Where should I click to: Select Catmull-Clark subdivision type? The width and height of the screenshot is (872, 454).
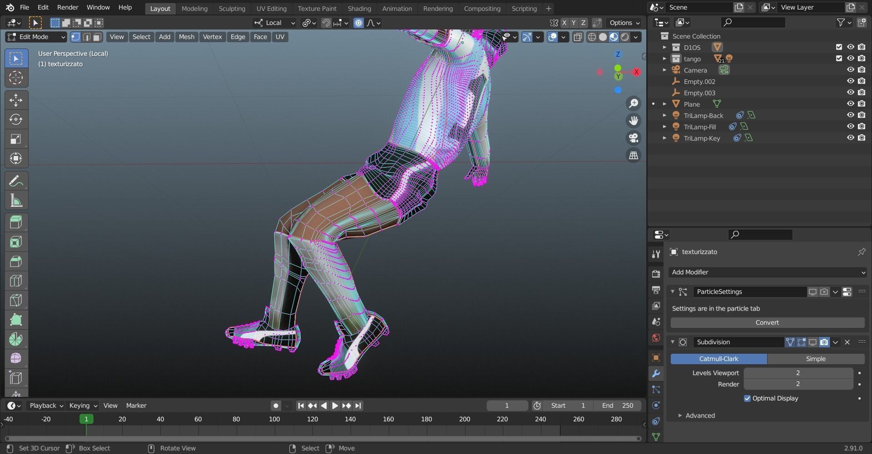point(719,359)
